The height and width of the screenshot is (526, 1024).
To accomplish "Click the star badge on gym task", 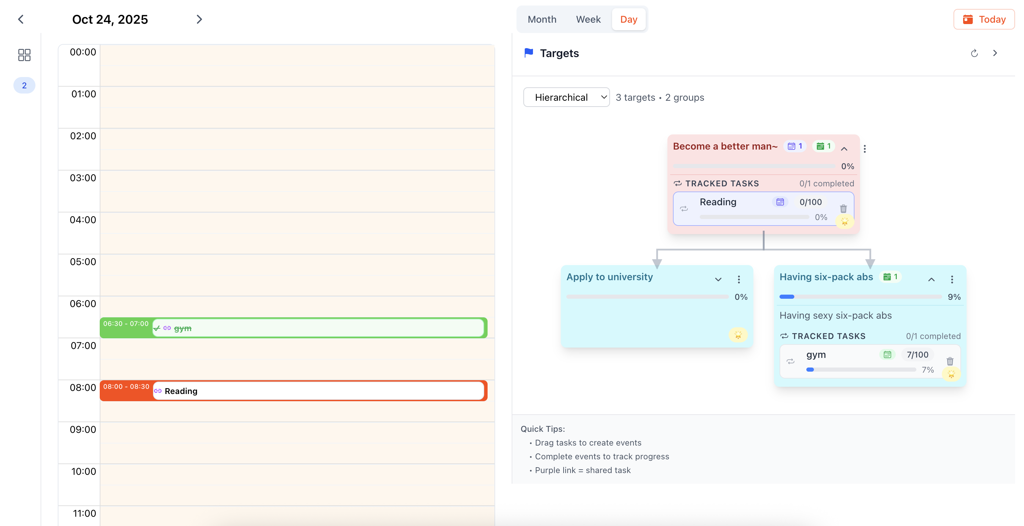I will 951,374.
